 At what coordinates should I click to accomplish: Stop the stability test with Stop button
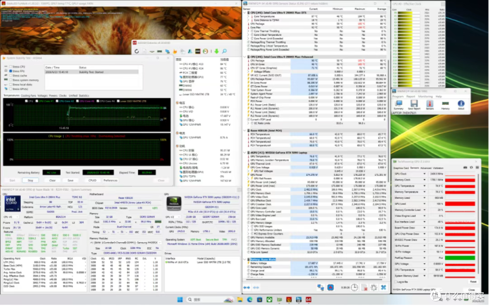click(x=30, y=180)
